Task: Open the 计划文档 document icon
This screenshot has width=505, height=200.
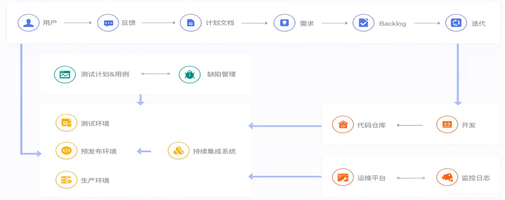Action: pyautogui.click(x=191, y=23)
